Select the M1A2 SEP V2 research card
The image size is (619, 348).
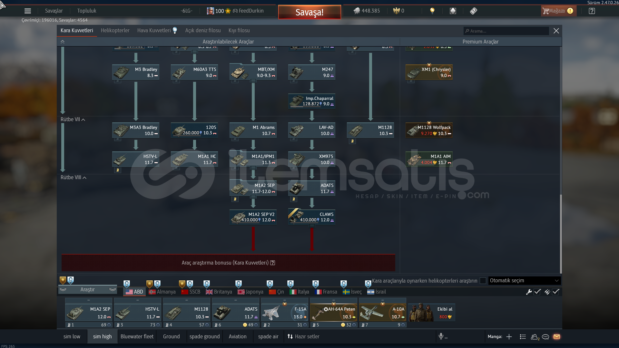253,217
